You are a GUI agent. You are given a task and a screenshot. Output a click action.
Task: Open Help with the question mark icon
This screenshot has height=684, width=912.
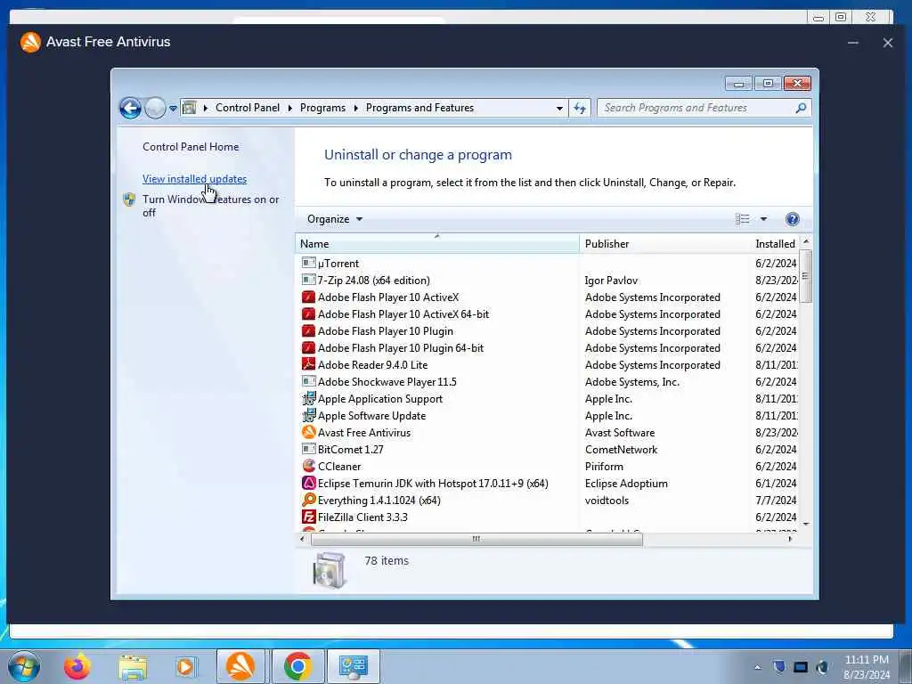click(792, 219)
